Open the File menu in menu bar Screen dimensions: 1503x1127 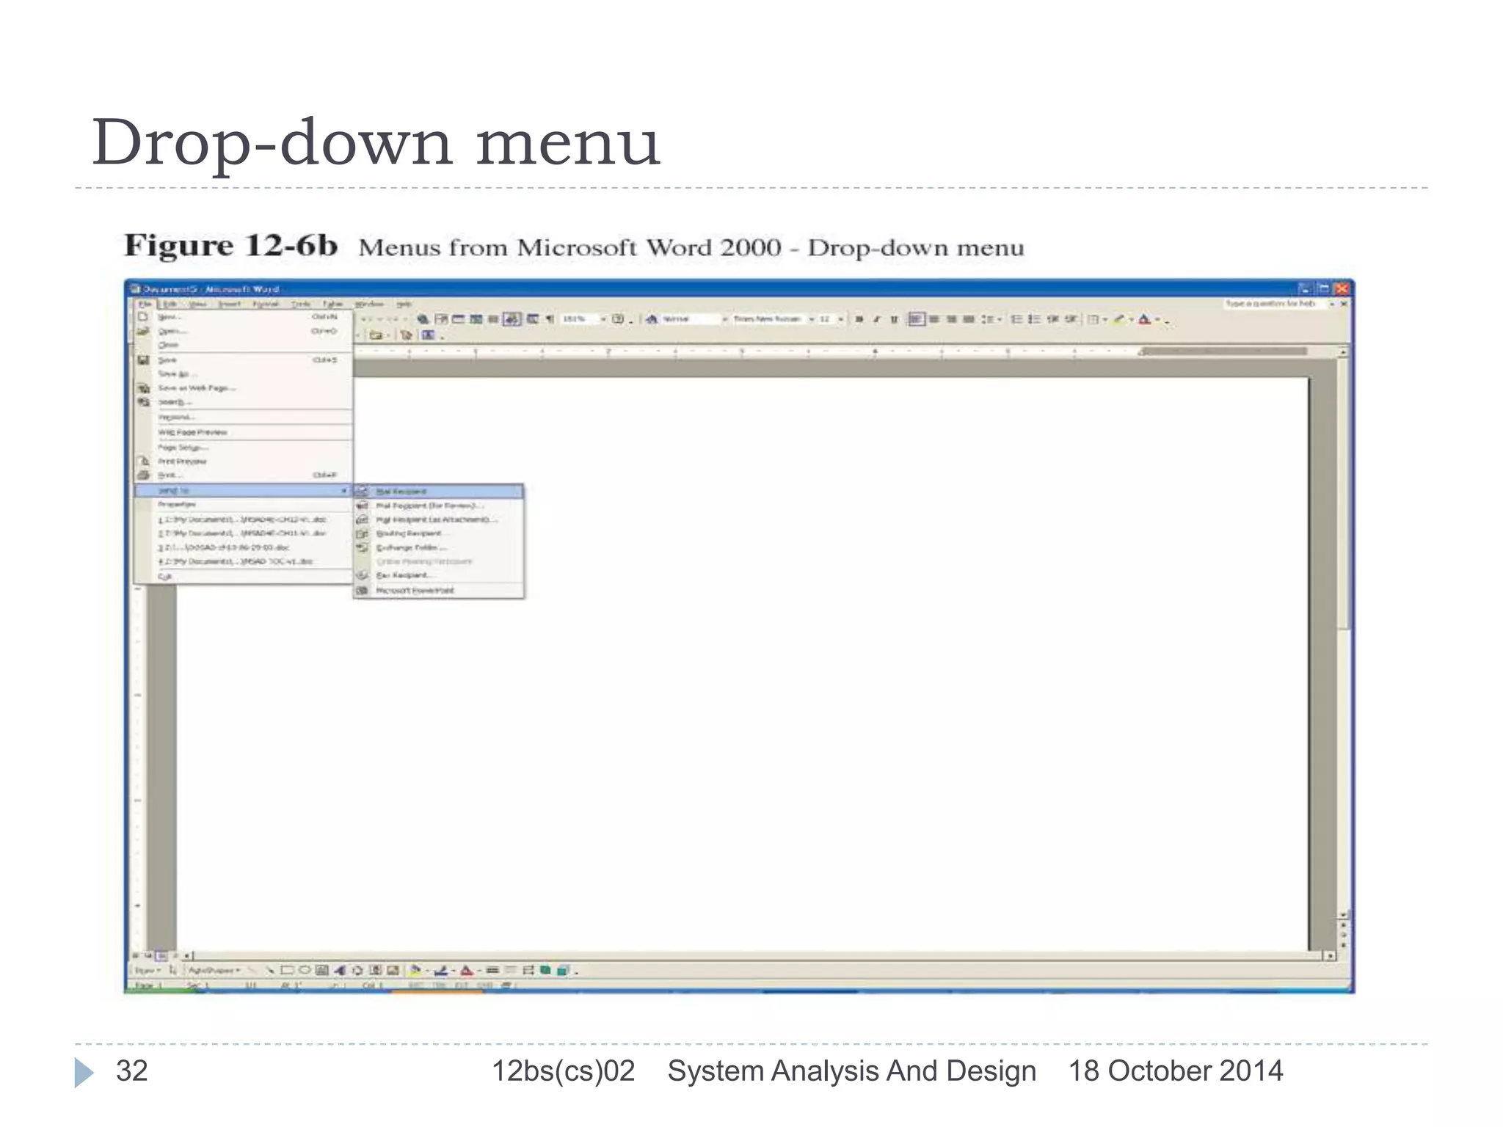pos(145,304)
